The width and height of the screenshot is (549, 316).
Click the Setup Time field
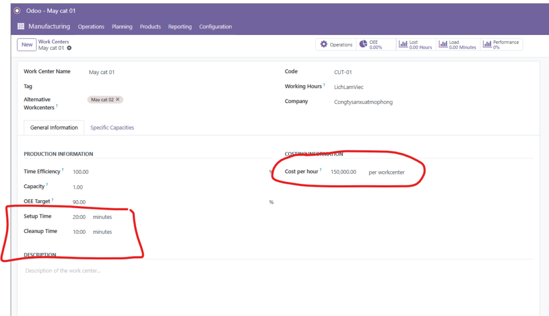coord(79,217)
